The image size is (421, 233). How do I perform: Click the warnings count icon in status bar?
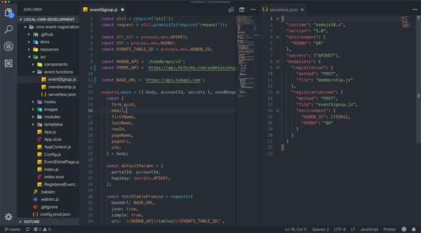pyautogui.click(x=47, y=229)
